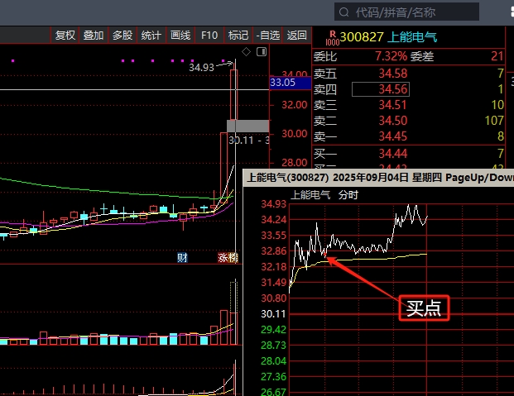Click the 卖二 volume 107
The image size is (514, 396).
point(494,121)
